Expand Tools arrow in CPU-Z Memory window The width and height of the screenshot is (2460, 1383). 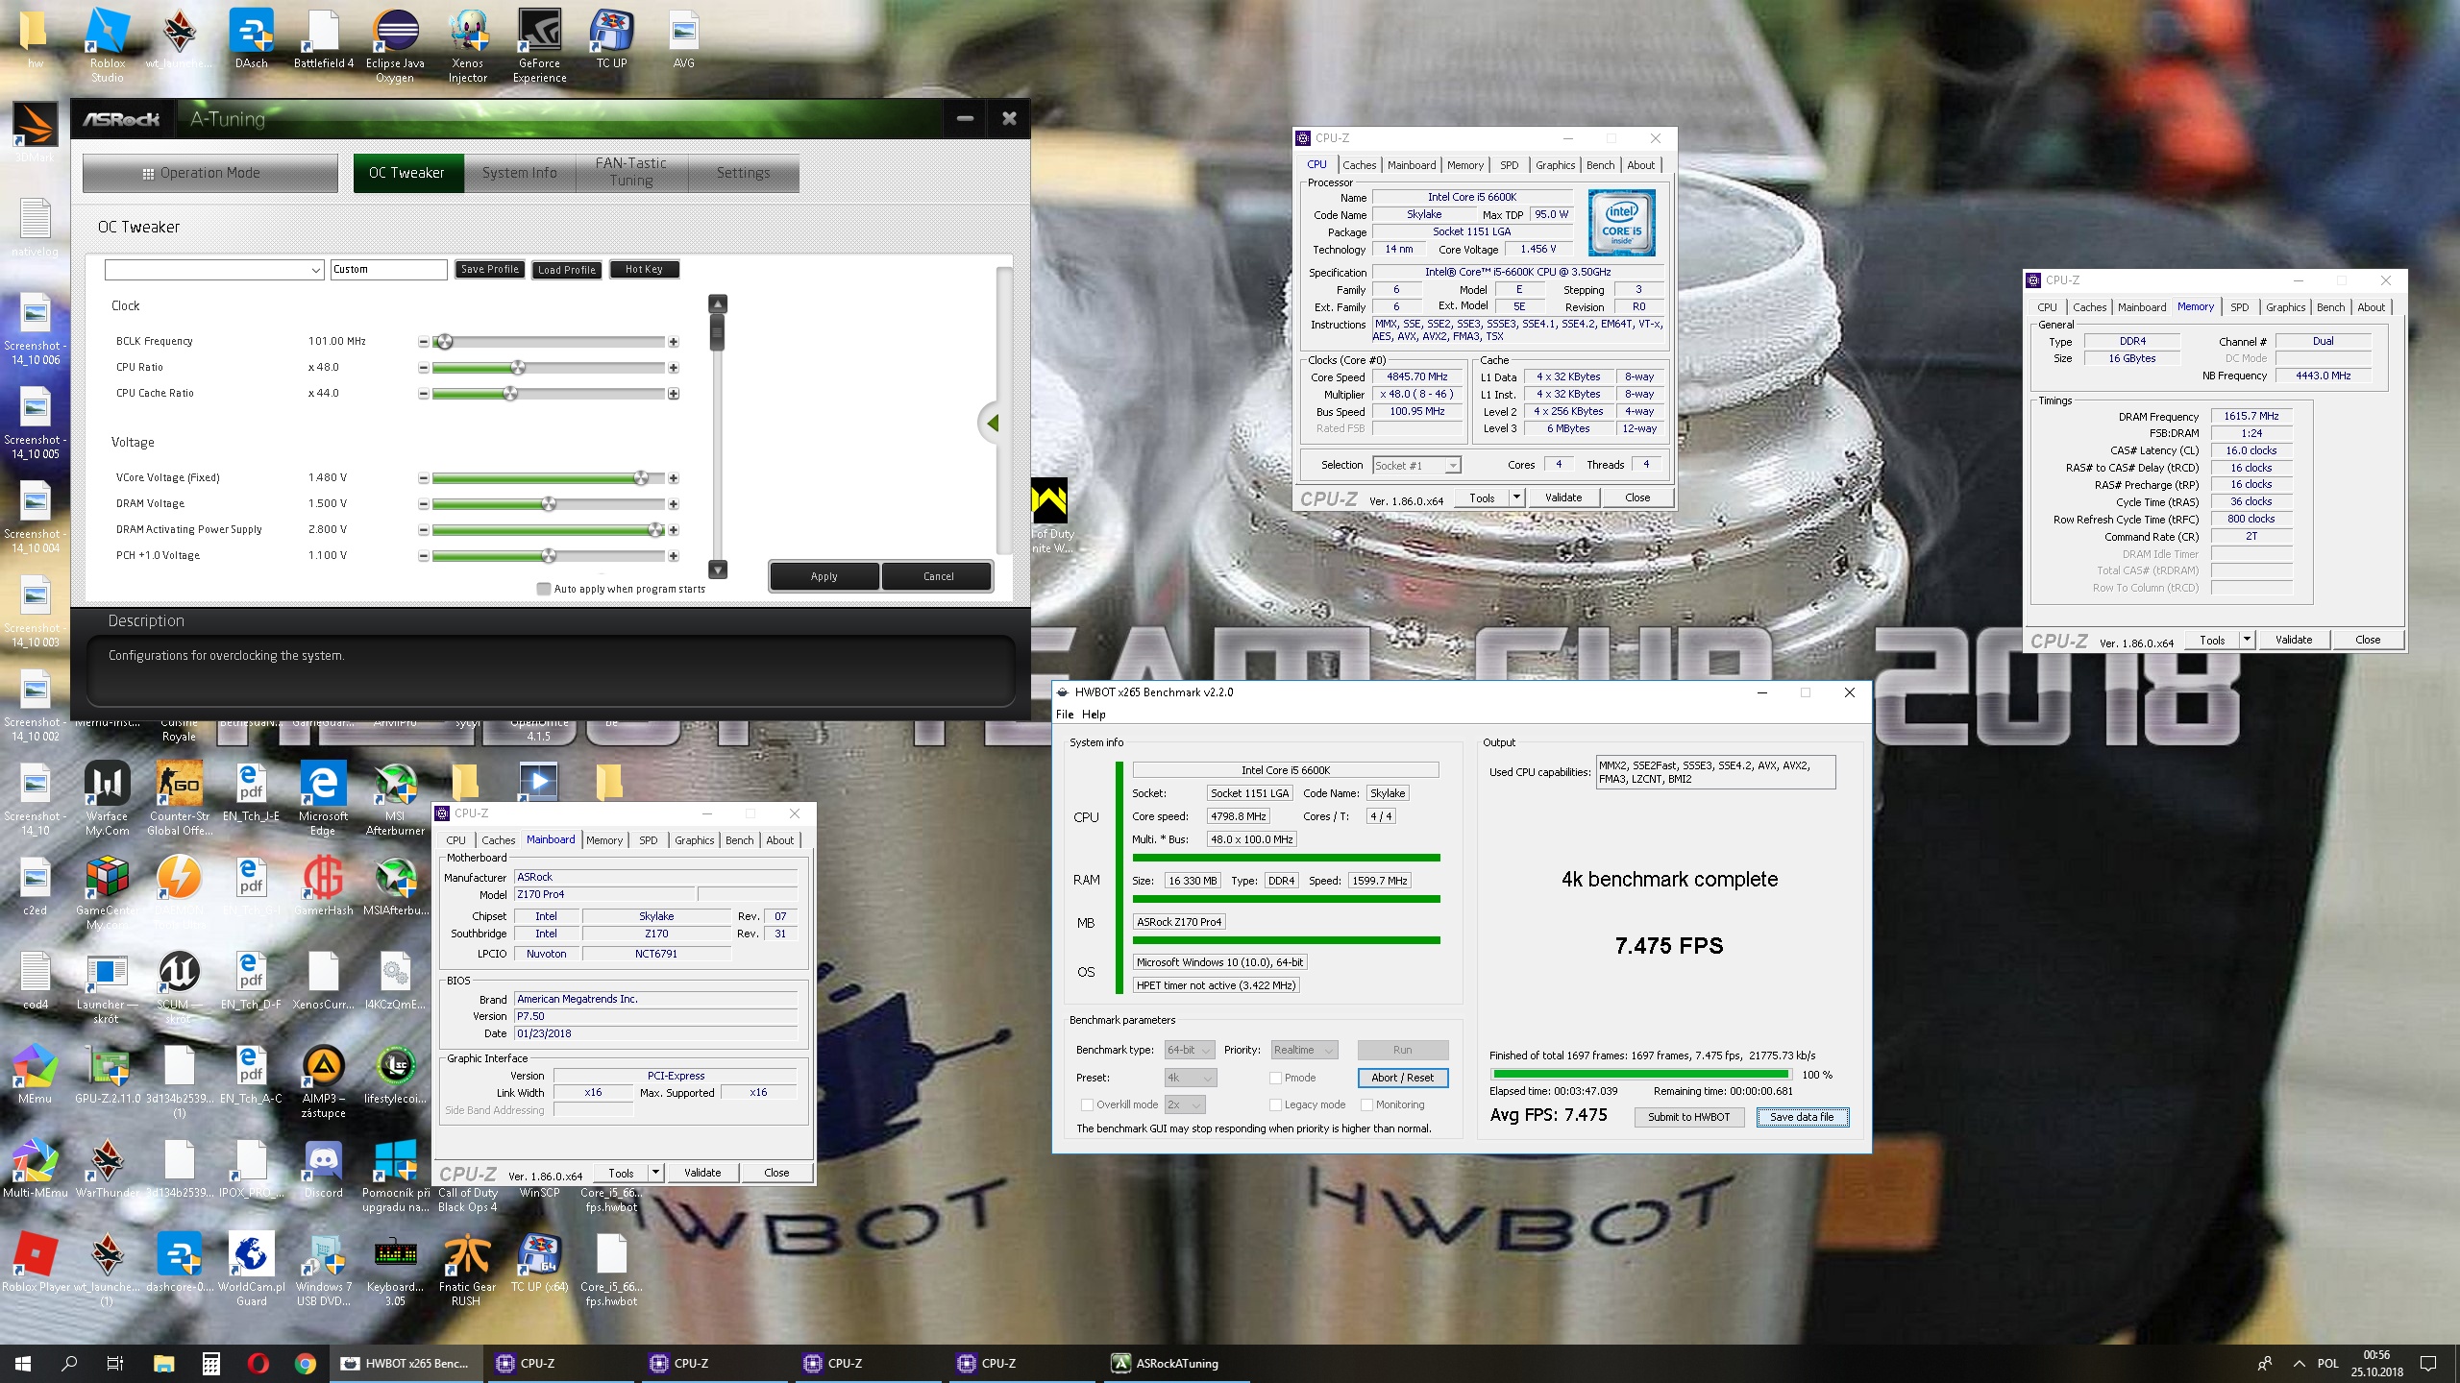(x=2247, y=640)
